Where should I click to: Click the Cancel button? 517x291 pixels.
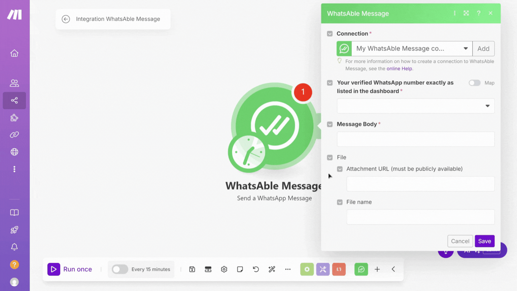(x=460, y=241)
